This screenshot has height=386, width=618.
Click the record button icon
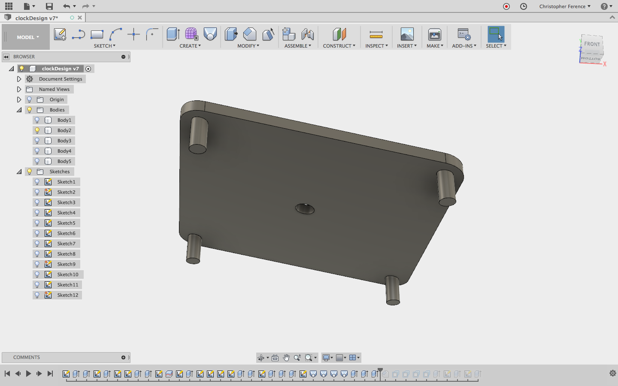pos(506,6)
